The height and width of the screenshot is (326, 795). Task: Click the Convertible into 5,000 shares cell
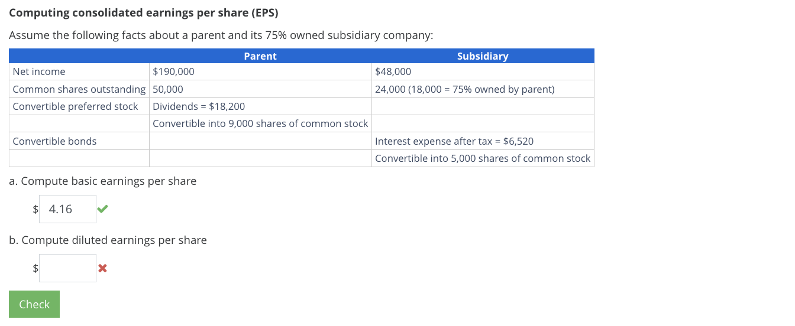(x=483, y=158)
